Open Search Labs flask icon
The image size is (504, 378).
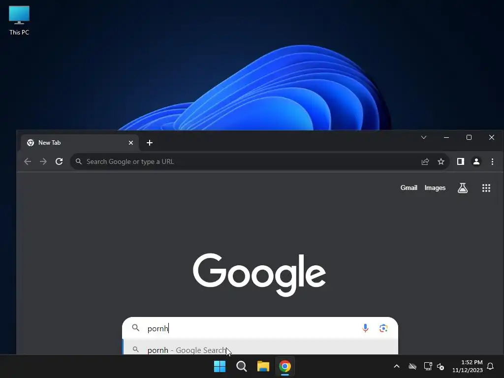click(x=463, y=188)
